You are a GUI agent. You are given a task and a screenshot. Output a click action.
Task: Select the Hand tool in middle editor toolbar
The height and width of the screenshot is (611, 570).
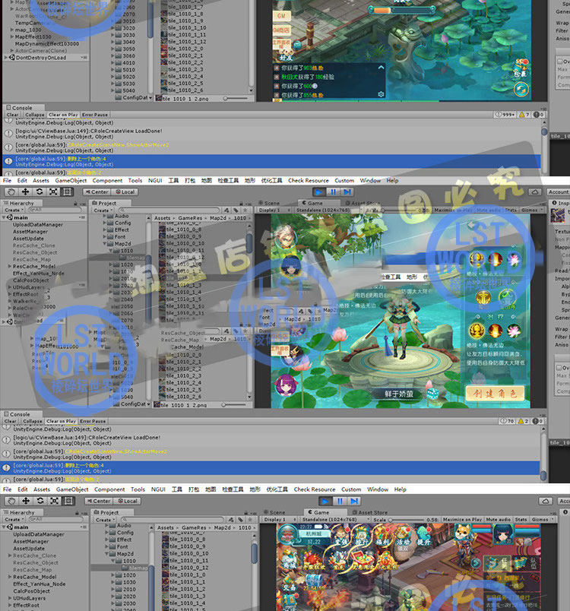coord(11,192)
